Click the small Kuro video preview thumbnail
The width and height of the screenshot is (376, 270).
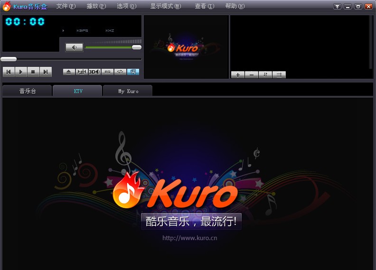186,47
